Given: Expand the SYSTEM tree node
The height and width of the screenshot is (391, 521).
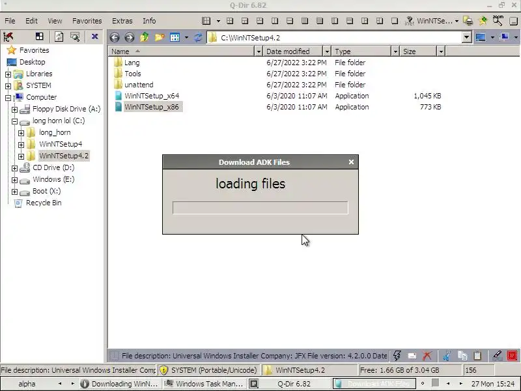Looking at the screenshot, I should coord(8,86).
